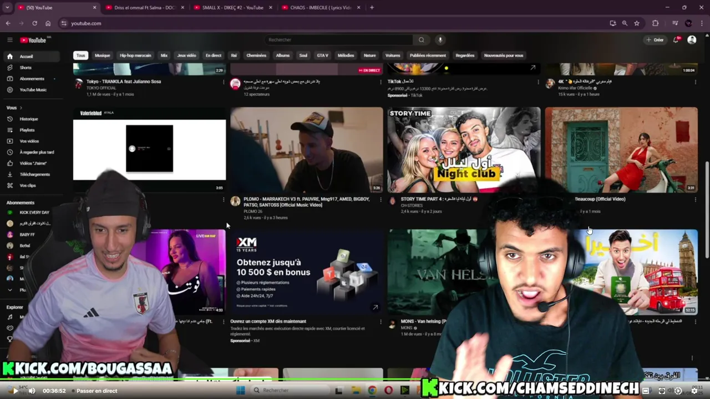The height and width of the screenshot is (399, 710).
Task: Open the account avatar menu
Action: tap(692, 40)
